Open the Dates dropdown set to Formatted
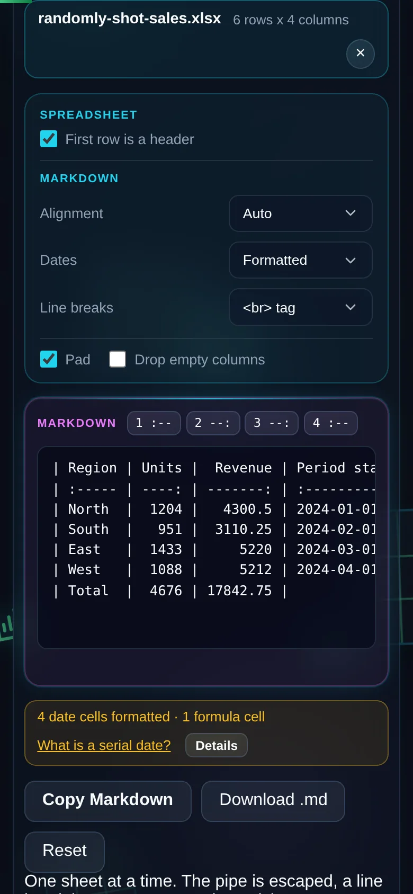413x894 pixels. [x=301, y=260]
